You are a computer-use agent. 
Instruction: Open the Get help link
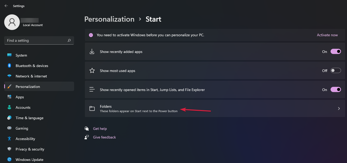click(x=100, y=129)
